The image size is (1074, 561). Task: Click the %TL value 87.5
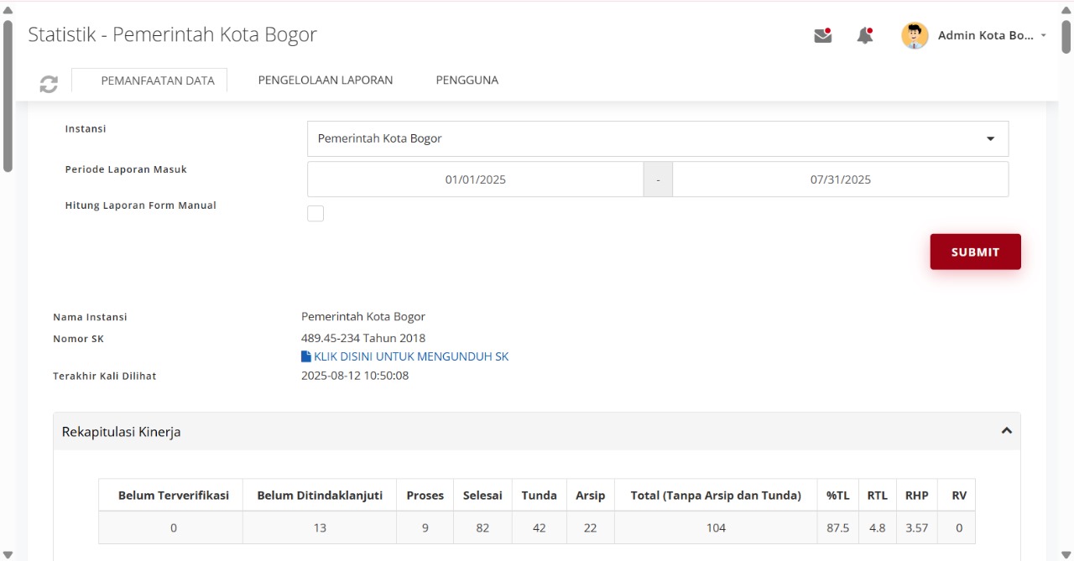click(837, 527)
